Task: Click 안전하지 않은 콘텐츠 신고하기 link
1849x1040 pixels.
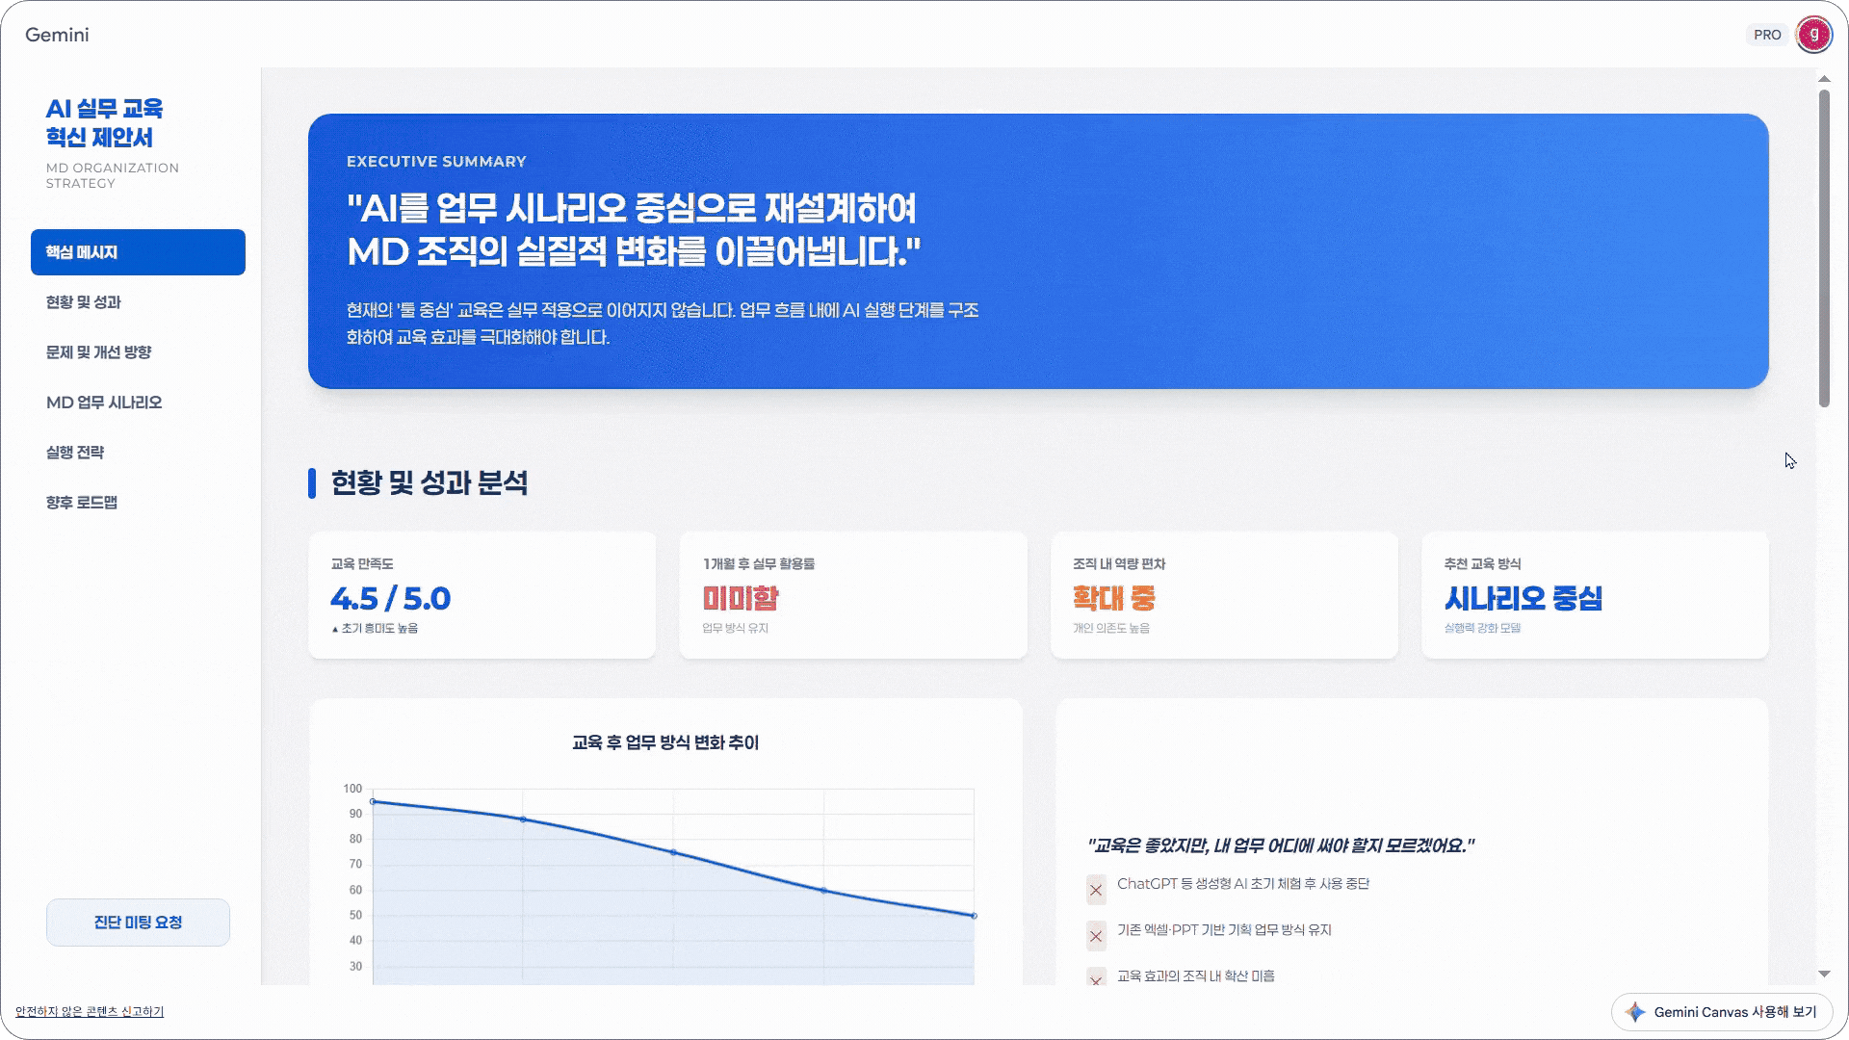Action: click(x=90, y=1012)
